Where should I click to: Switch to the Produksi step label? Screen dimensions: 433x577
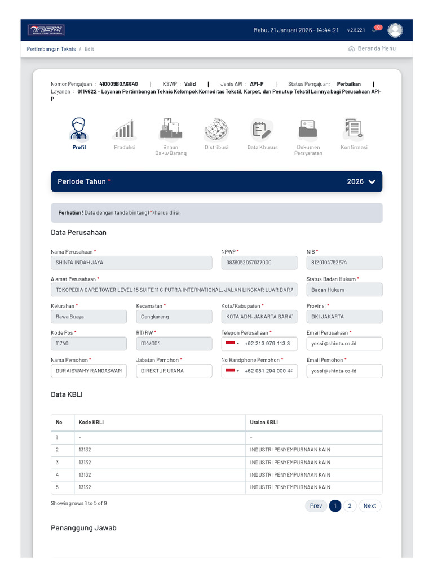[x=125, y=147]
